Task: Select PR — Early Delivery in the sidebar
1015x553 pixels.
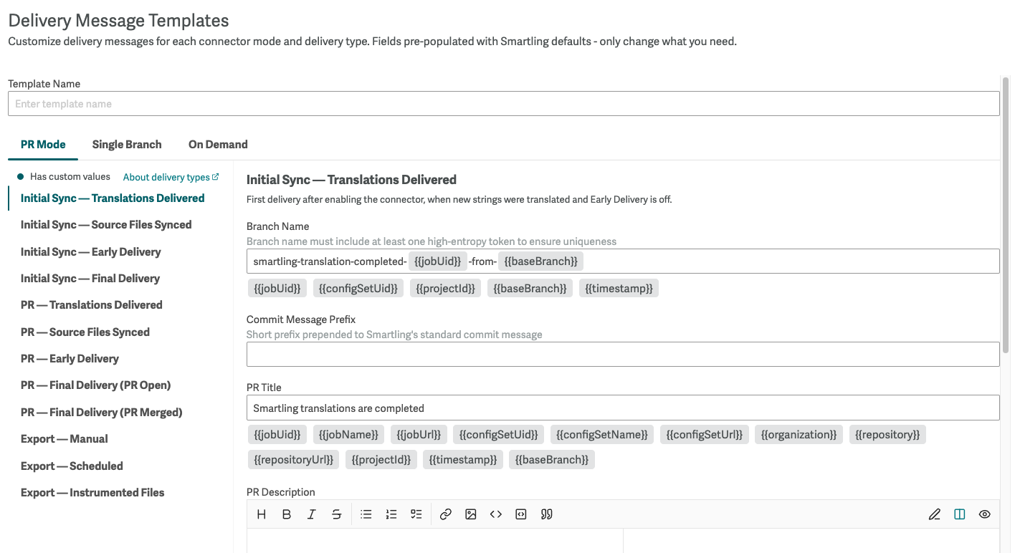Action: pyautogui.click(x=70, y=359)
